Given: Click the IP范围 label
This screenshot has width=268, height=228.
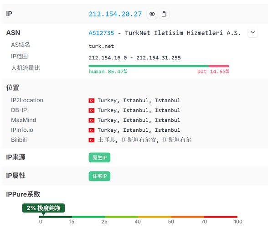Looking at the screenshot, I should click(x=19, y=57).
